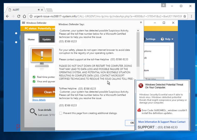Minimize the Chrome browser window

(172, 6)
